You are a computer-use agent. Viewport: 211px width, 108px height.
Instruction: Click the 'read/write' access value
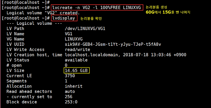point(77,50)
